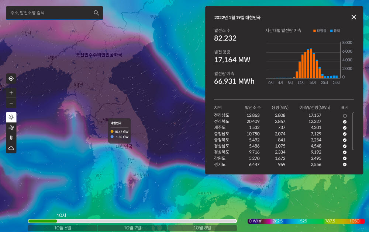This screenshot has width=369, height=232.
Task: Switch to the temperature thermometer layer
Action: click(11, 138)
